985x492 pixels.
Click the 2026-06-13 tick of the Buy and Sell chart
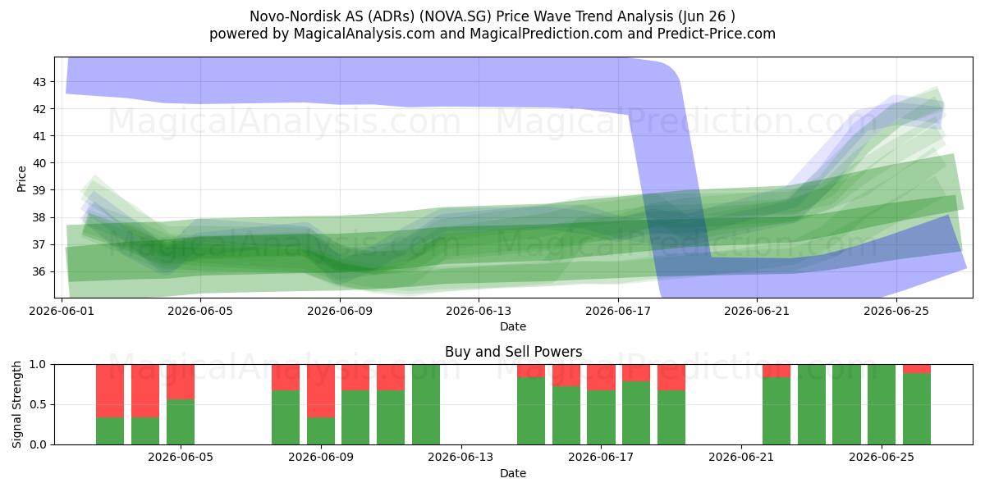pos(461,458)
